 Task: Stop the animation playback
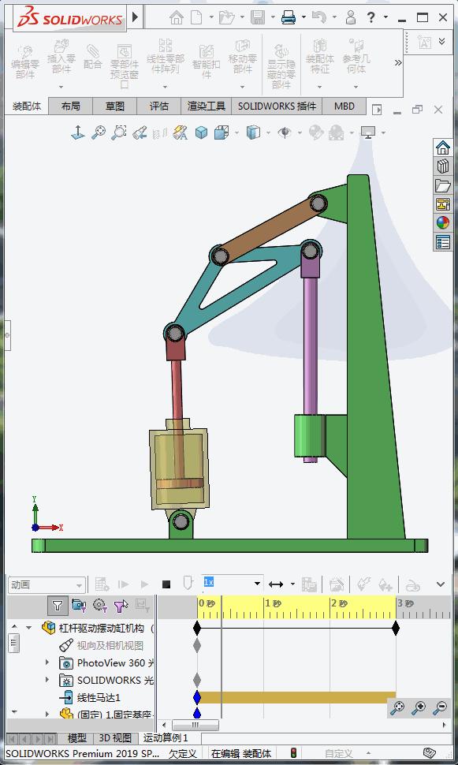(166, 584)
